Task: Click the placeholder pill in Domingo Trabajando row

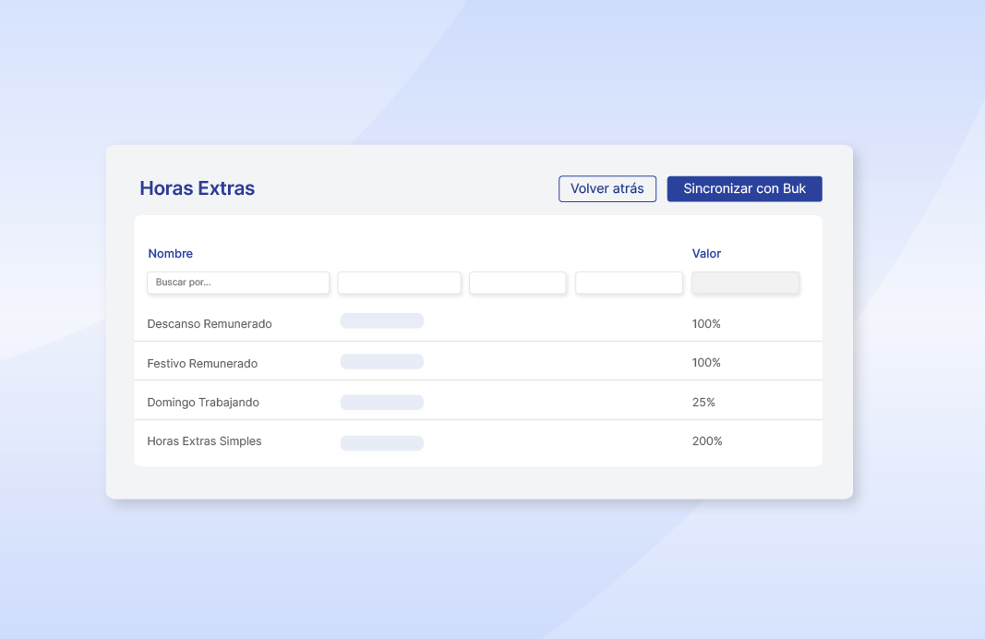Action: click(382, 402)
